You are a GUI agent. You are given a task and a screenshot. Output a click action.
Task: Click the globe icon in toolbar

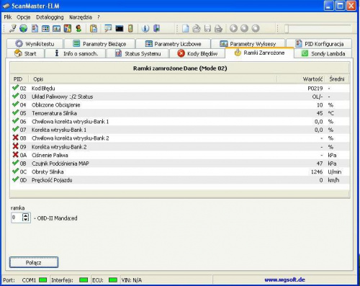24,28
